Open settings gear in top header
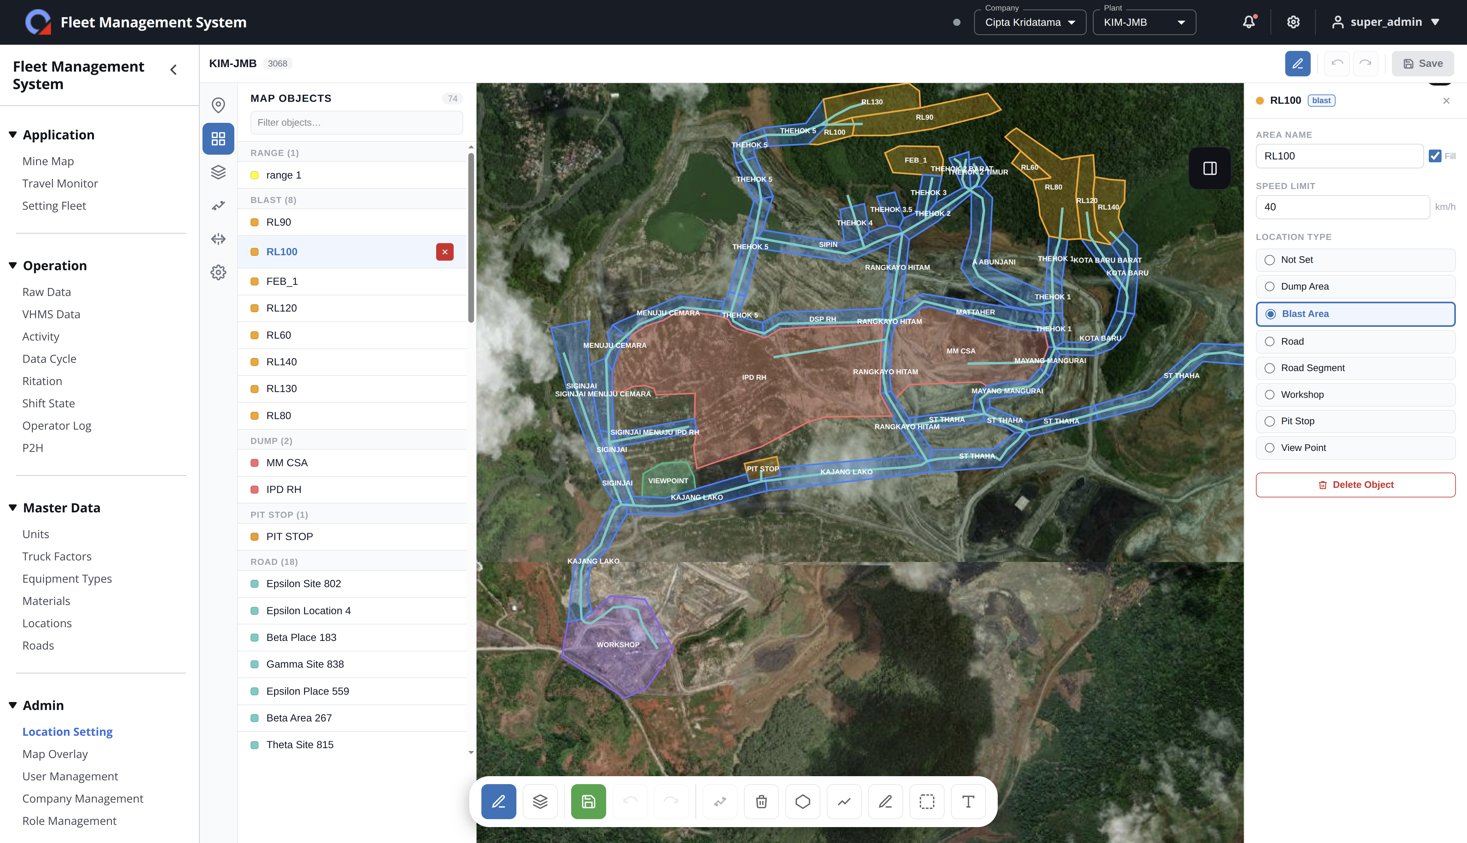 pyautogui.click(x=1293, y=22)
